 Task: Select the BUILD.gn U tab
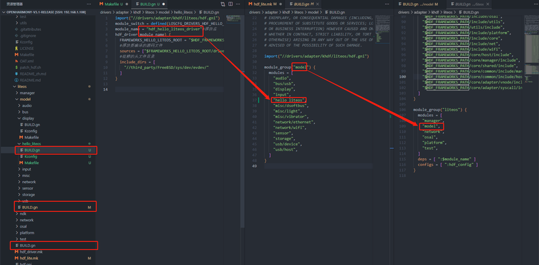coord(150,4)
